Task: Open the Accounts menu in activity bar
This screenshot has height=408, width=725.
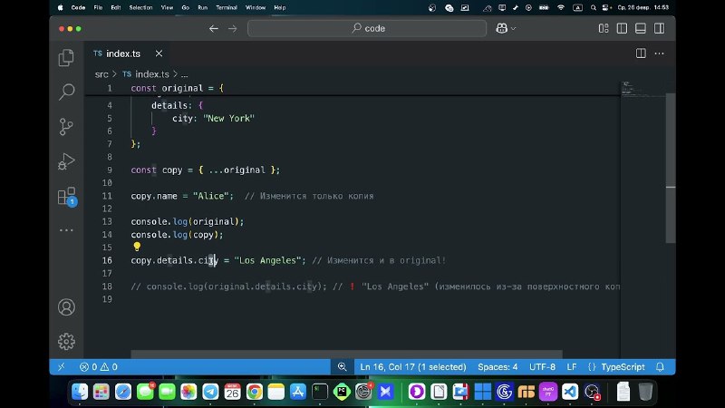Action: (x=66, y=307)
